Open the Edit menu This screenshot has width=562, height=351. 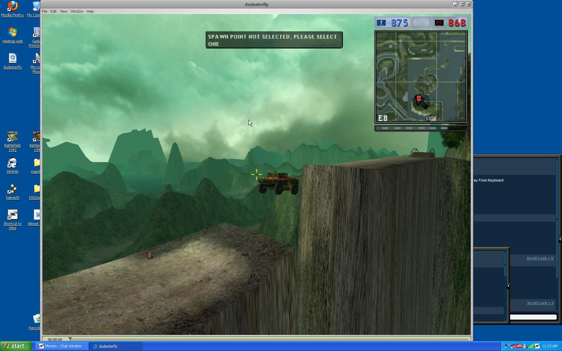point(54,11)
